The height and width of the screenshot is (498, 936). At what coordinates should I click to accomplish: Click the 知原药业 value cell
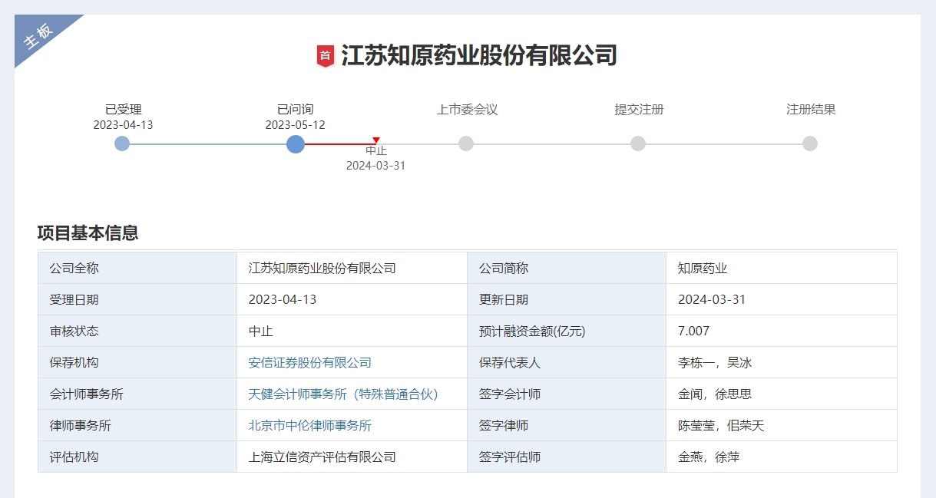pos(782,268)
